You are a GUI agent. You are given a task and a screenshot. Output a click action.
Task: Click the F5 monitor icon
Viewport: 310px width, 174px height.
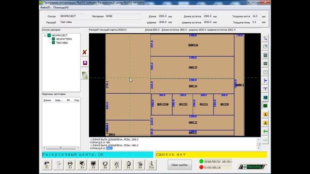[93, 165]
